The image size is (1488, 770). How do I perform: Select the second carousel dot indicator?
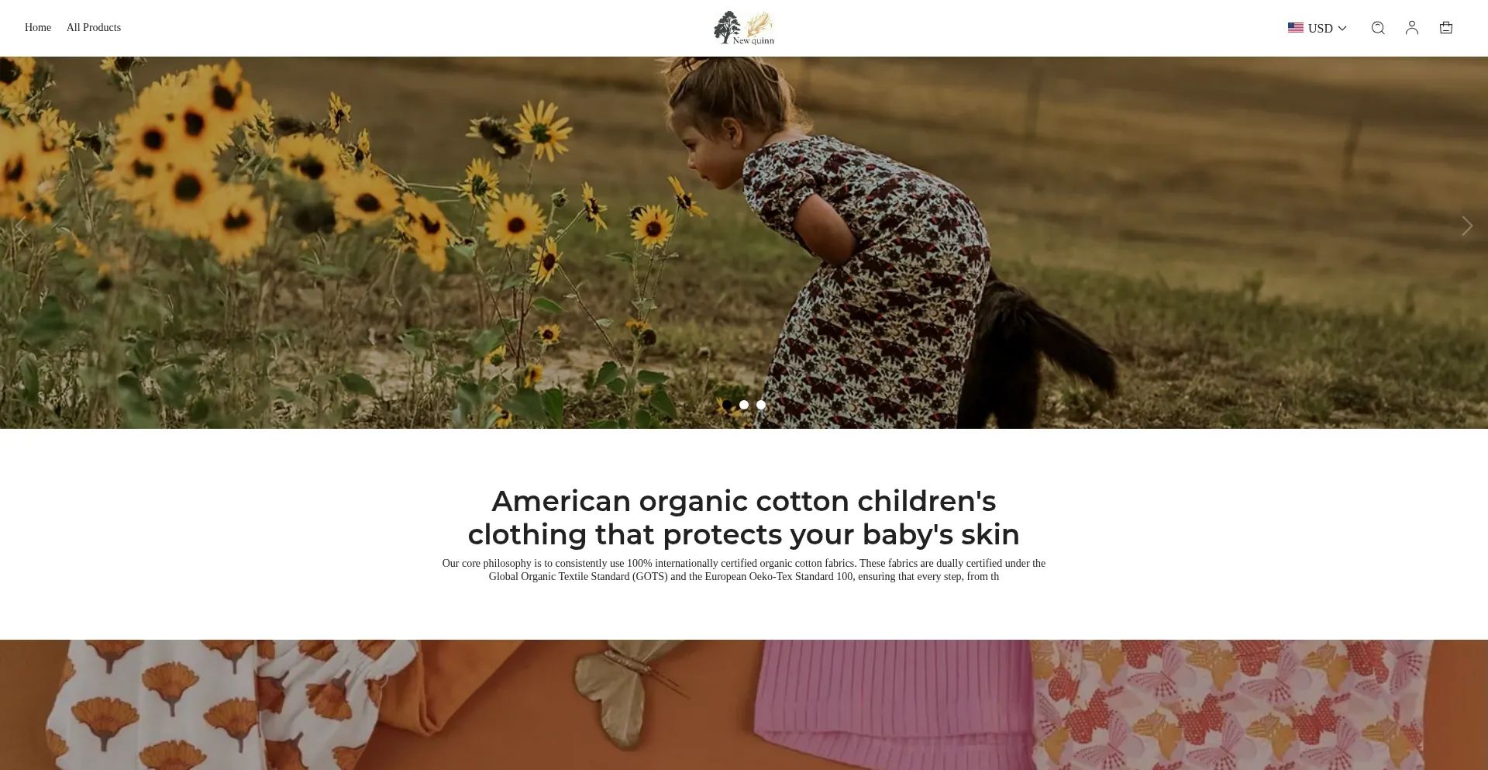(744, 405)
